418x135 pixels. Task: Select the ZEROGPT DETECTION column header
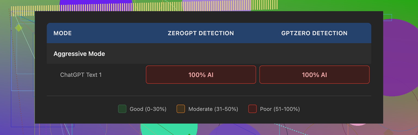pos(201,33)
